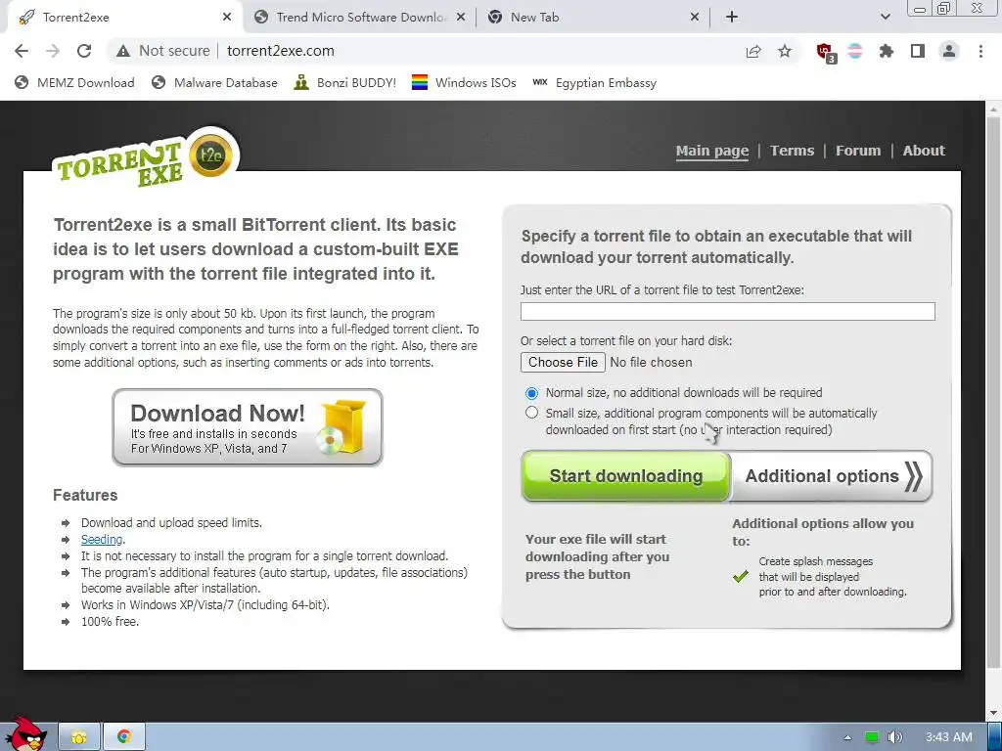Click the Not secure warning icon
Viewport: 1002px width, 751px height.
tap(123, 51)
